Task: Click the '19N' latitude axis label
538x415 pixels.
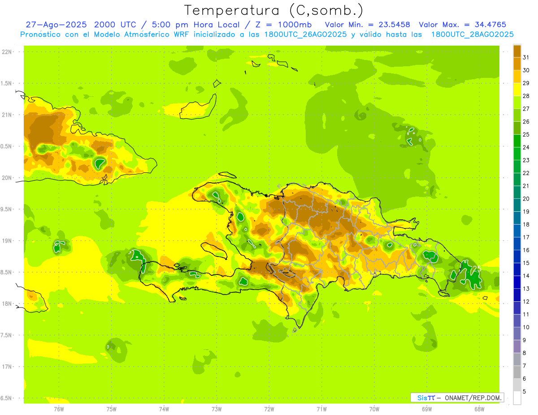Action: (x=8, y=241)
